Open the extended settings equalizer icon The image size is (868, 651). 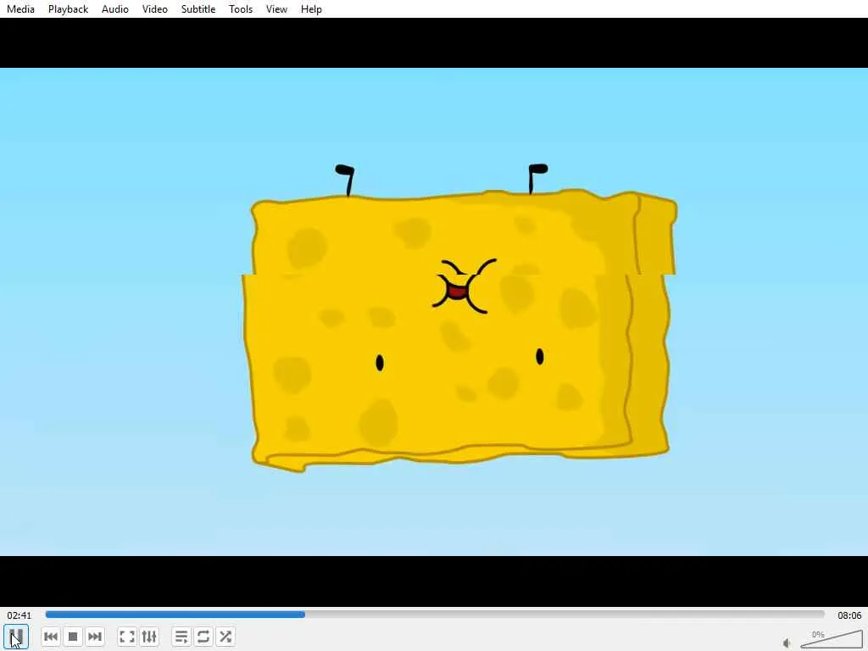149,637
